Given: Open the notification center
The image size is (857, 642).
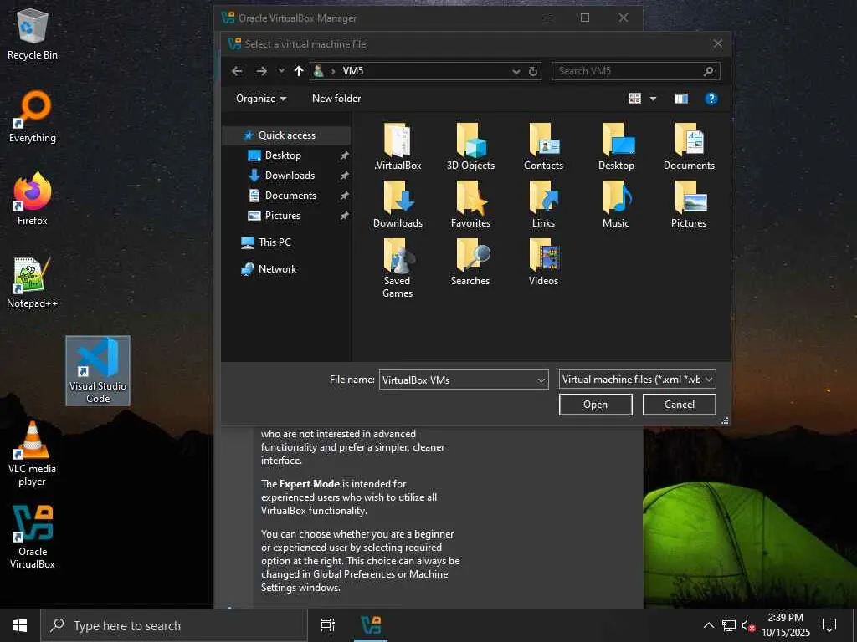Looking at the screenshot, I should (829, 625).
